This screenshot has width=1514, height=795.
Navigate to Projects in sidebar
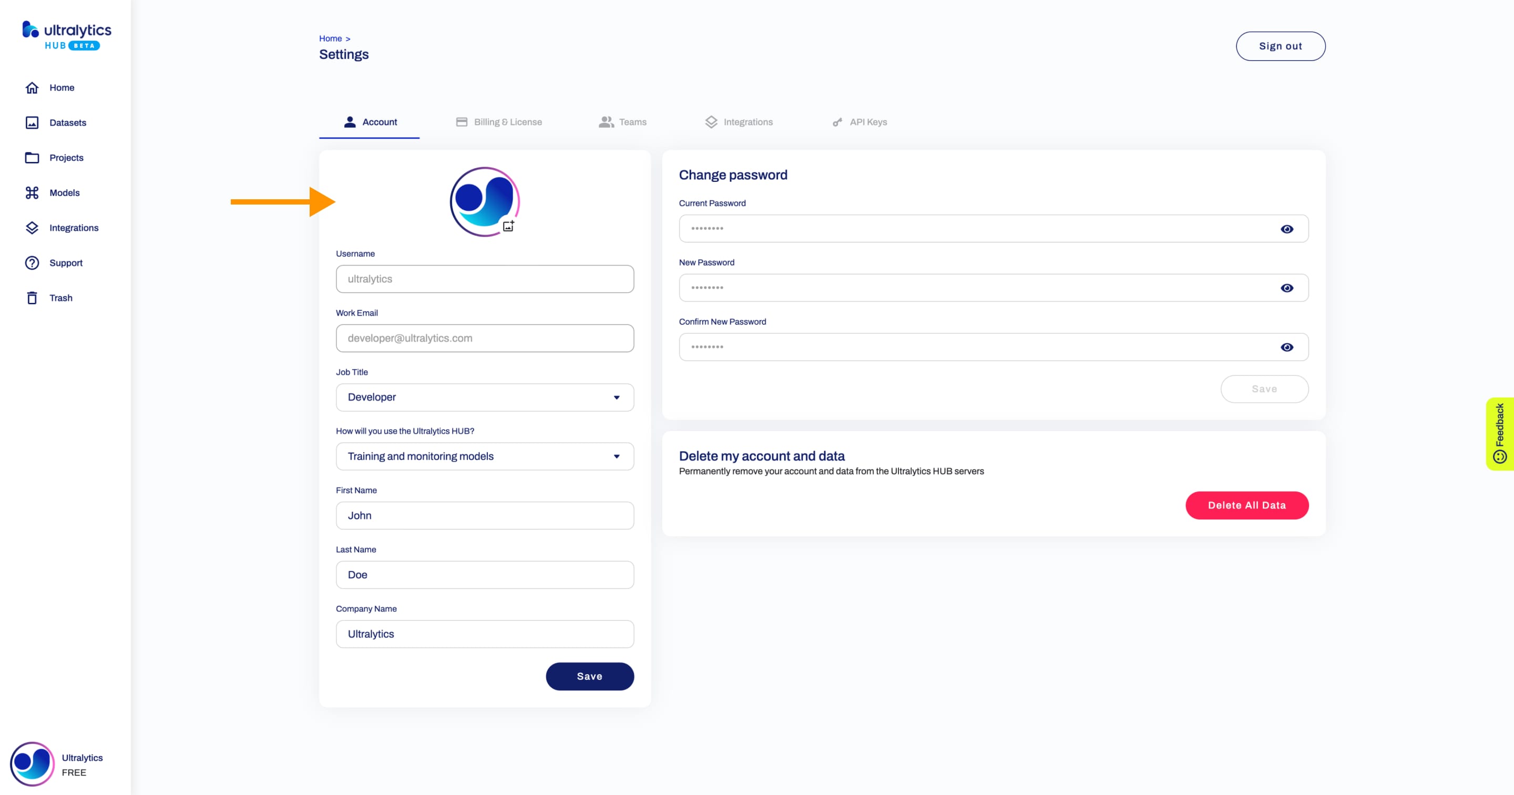66,157
